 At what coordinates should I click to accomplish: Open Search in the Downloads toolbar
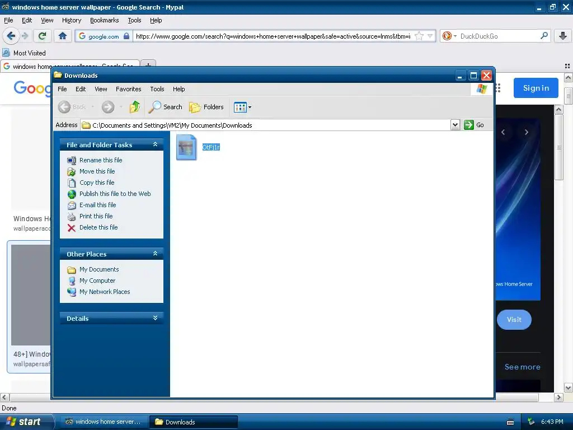click(x=166, y=107)
